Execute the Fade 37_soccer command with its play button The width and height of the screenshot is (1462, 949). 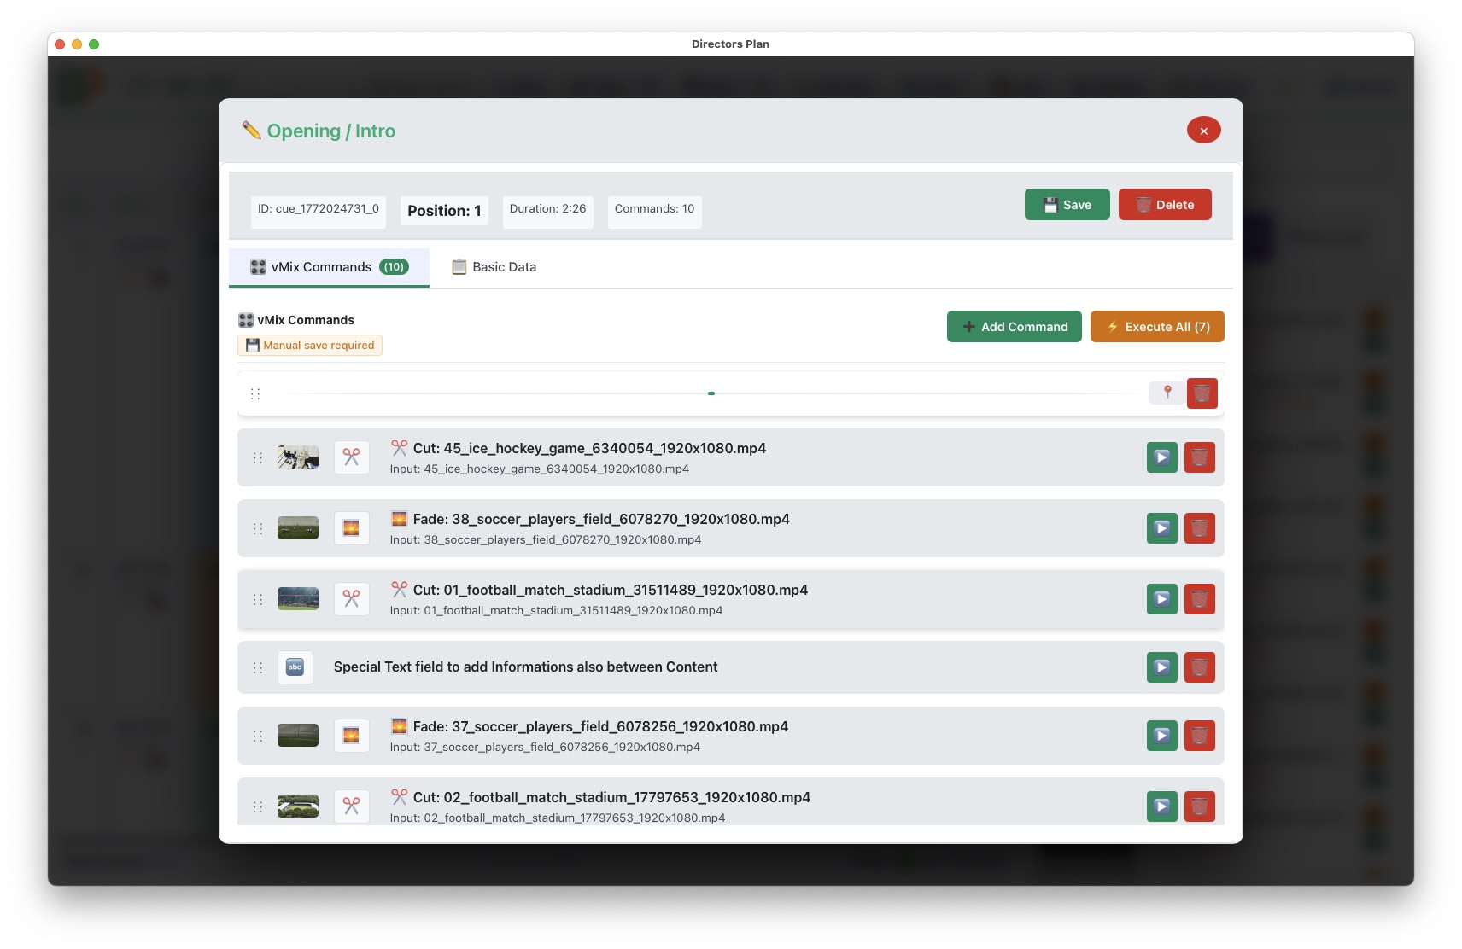pos(1161,735)
